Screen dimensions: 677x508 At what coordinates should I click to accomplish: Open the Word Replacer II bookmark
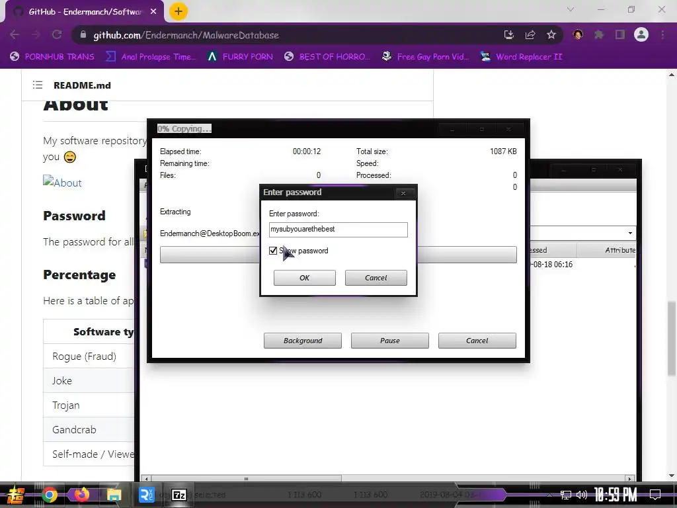(x=522, y=57)
